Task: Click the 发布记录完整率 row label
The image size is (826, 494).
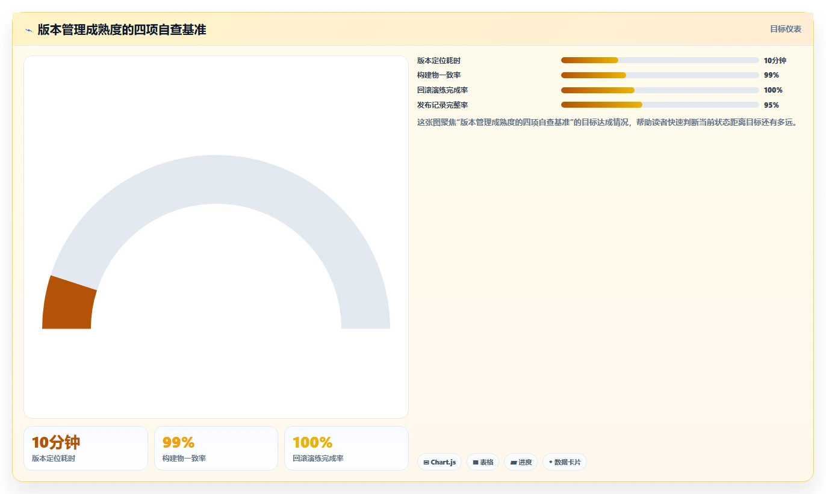Action: pyautogui.click(x=442, y=105)
